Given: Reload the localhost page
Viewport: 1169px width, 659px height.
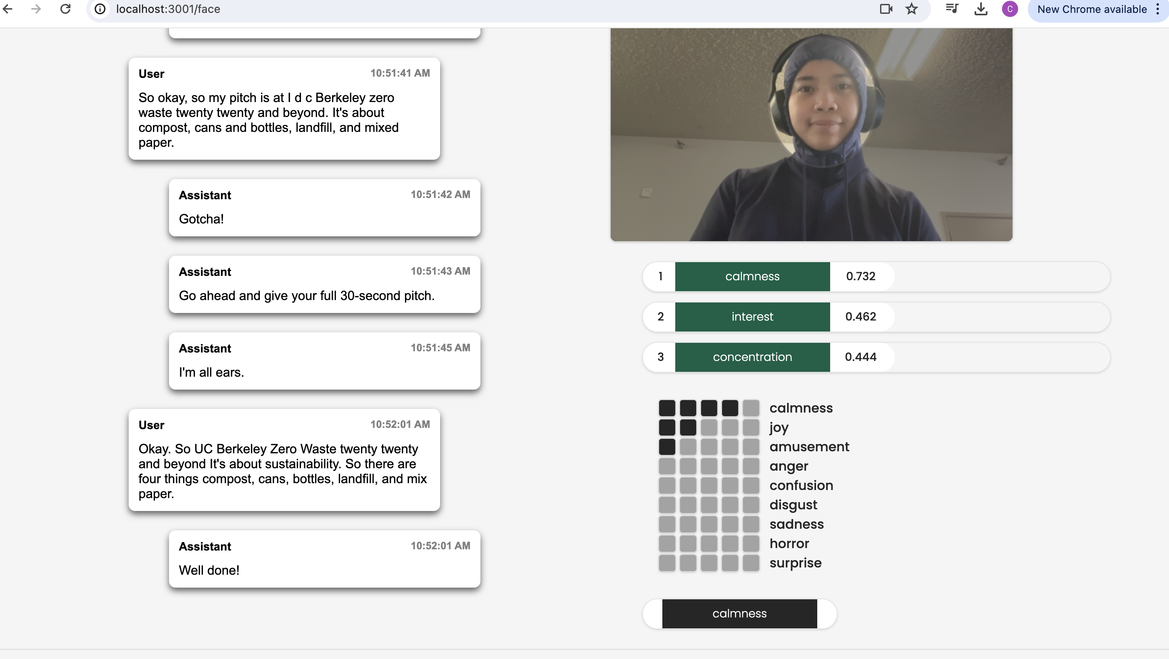Looking at the screenshot, I should 65,9.
